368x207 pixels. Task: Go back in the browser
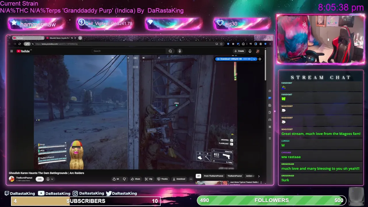point(9,44)
